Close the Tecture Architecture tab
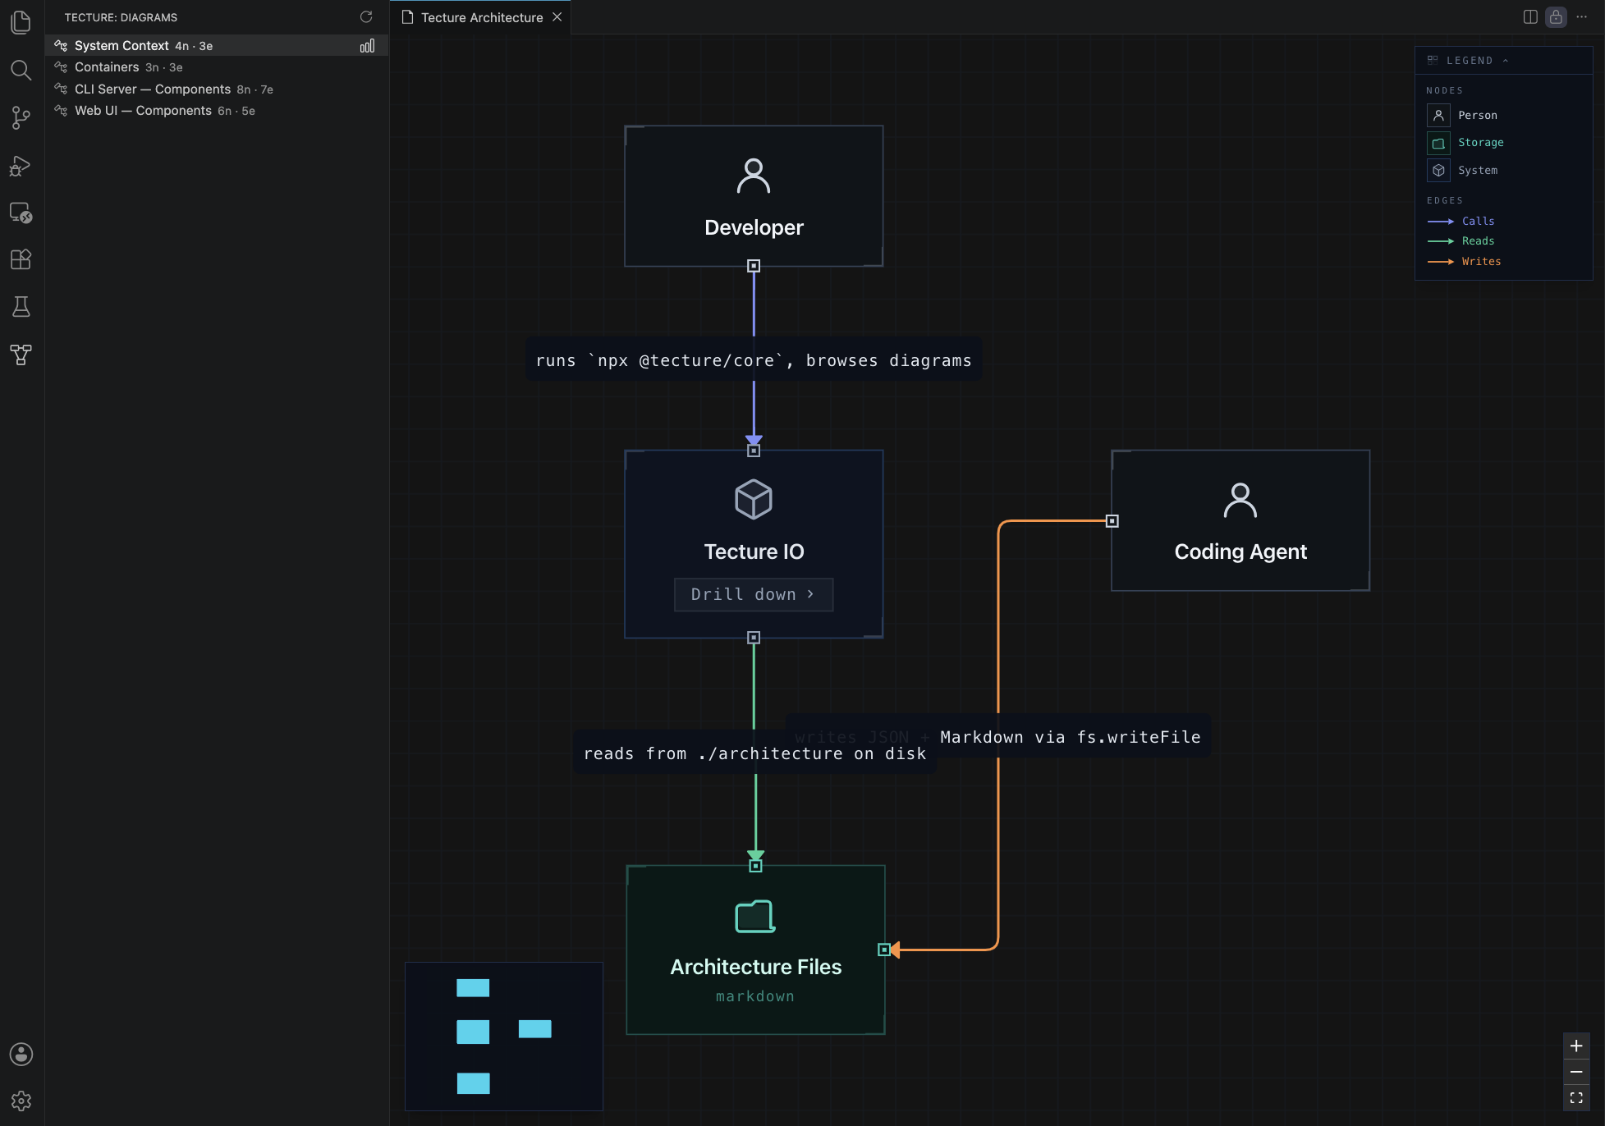 (557, 17)
